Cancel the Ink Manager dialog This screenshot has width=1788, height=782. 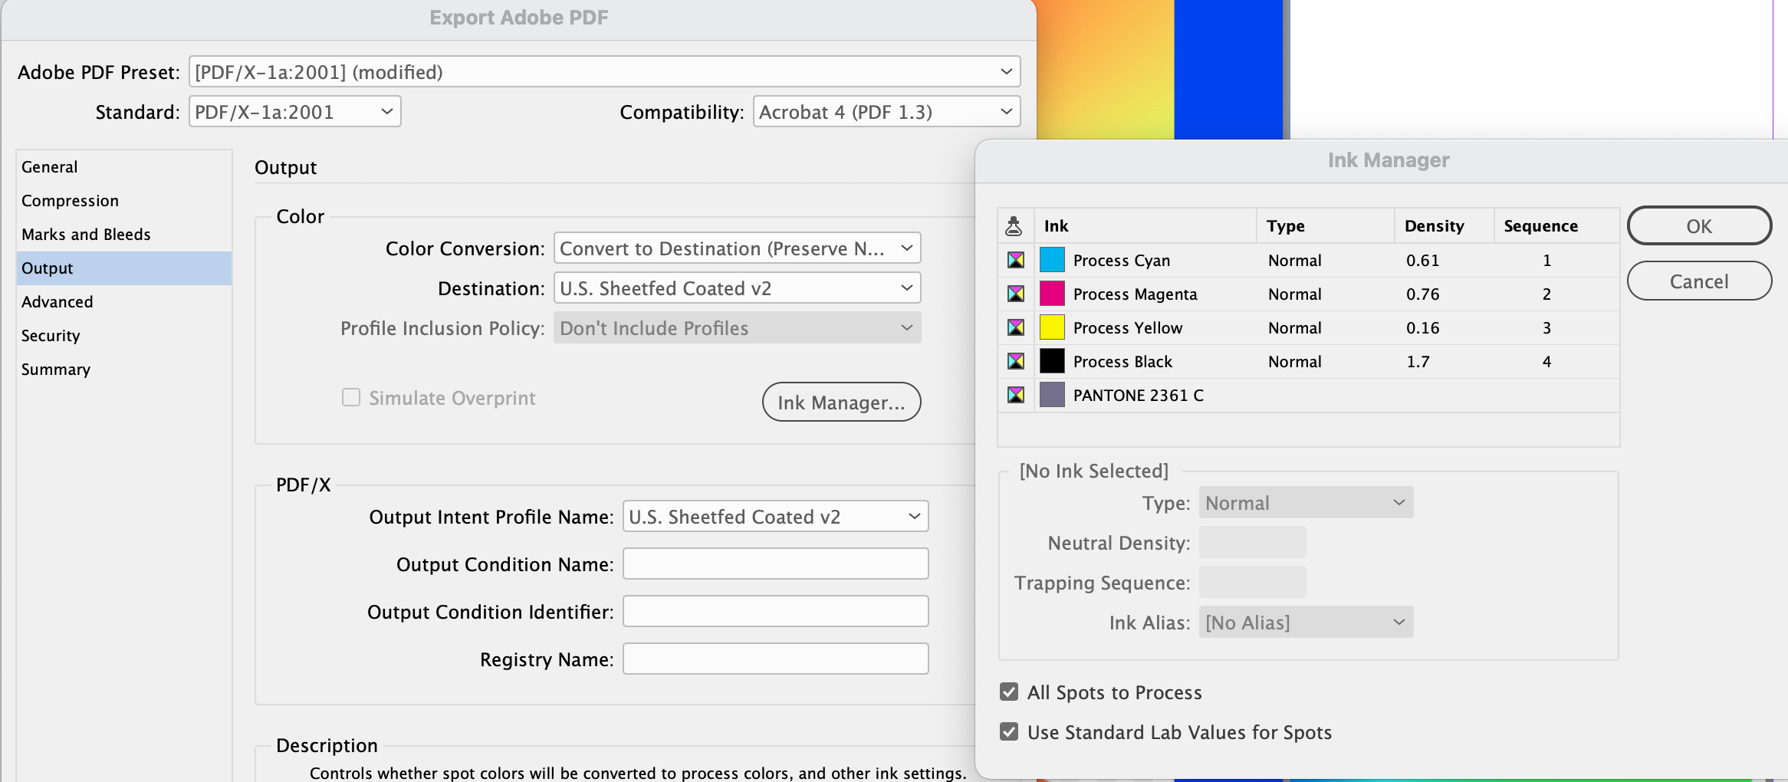tap(1699, 281)
